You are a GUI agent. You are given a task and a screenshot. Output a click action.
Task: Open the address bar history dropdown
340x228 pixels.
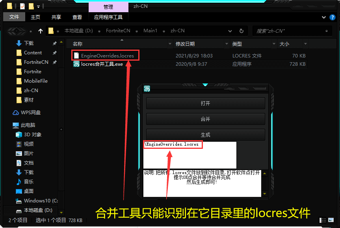230,31
